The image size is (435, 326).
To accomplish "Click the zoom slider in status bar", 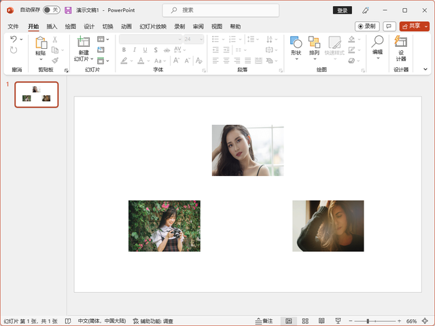I will (368, 321).
